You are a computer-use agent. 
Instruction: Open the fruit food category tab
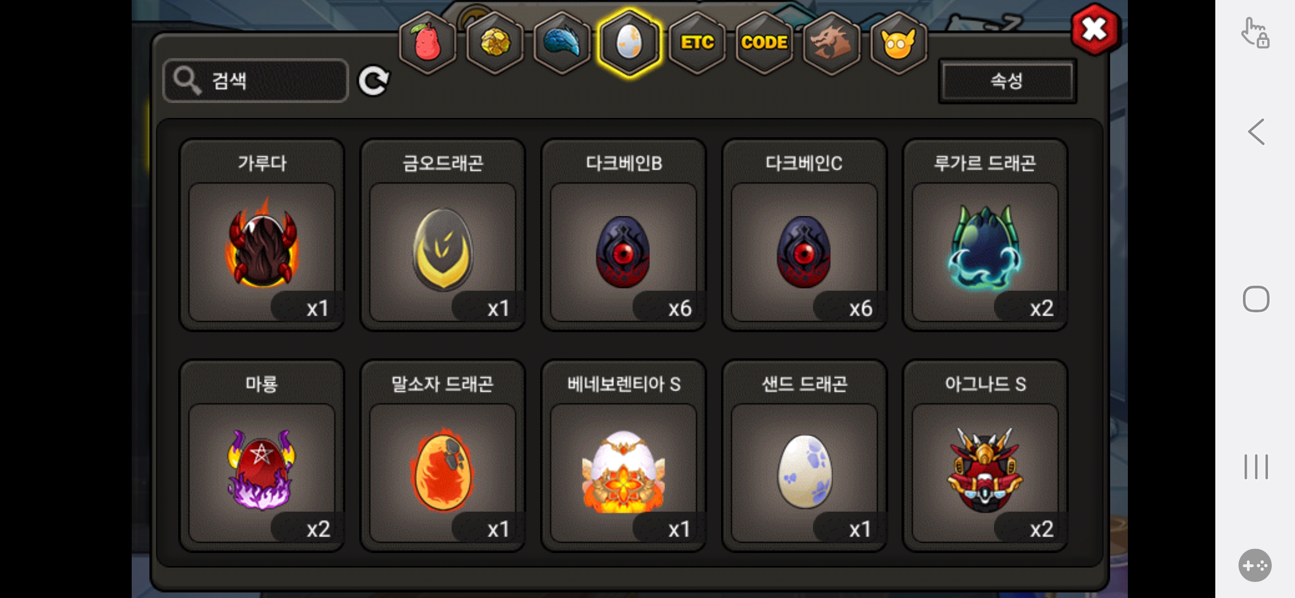coord(427,43)
